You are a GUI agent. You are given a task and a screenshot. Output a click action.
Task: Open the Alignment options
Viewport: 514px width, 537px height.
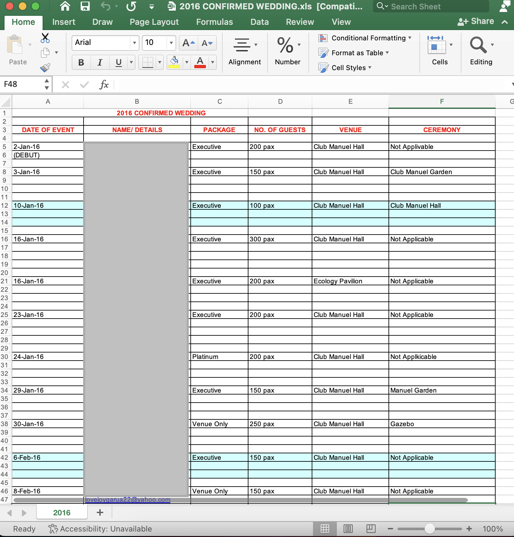(245, 52)
